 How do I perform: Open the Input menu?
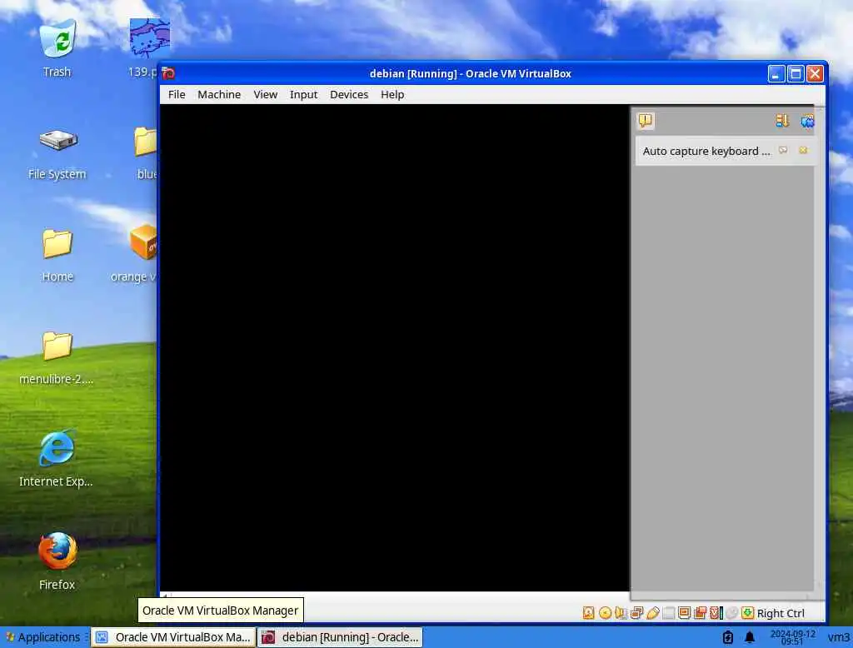[303, 94]
